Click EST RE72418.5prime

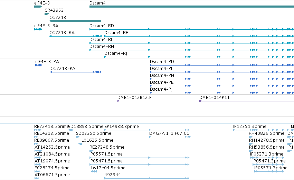[51, 127]
